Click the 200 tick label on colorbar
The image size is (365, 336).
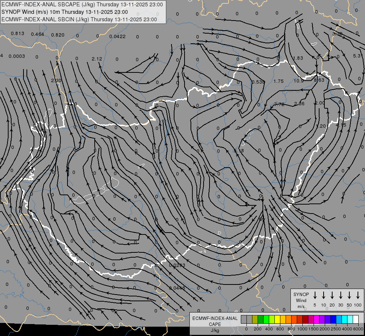[258, 329]
